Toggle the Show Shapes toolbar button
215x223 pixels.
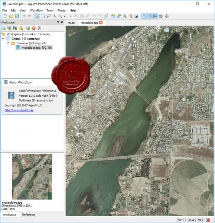(x=150, y=16)
